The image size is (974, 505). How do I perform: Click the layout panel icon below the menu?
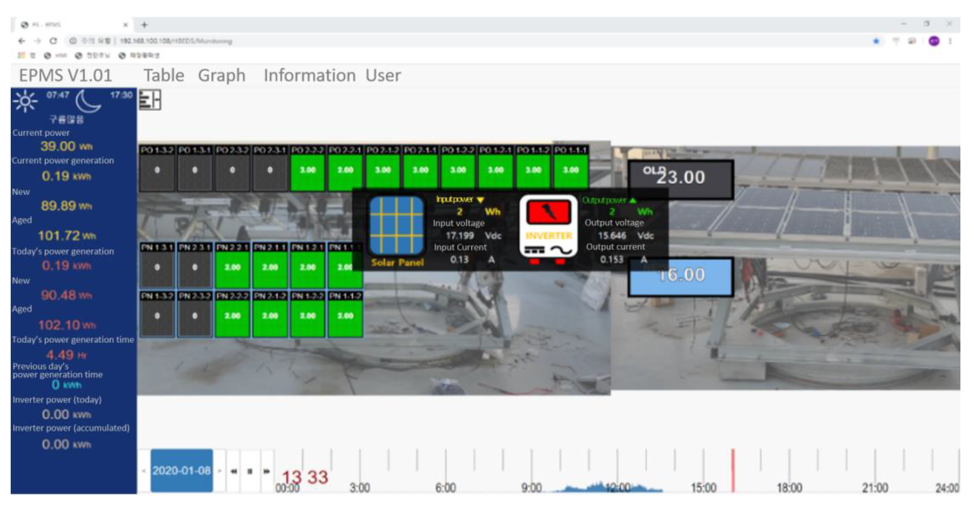150,100
